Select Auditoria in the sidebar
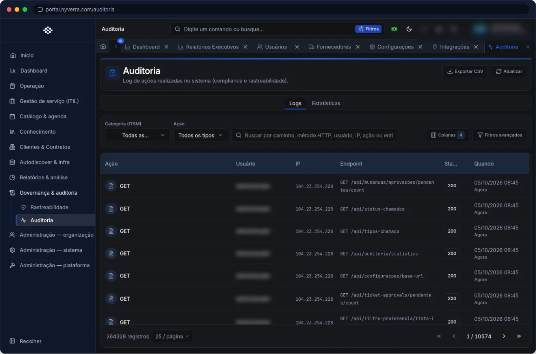Screen dimensions: 536x354 55,220
